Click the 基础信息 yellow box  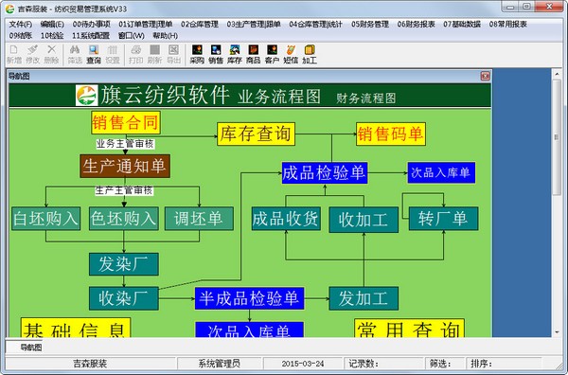click(x=76, y=328)
